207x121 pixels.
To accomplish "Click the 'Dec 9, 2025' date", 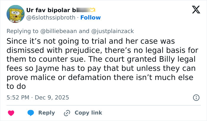I will click(52, 97).
